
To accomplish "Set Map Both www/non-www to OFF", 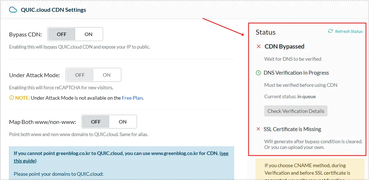I will pyautogui.click(x=96, y=122).
